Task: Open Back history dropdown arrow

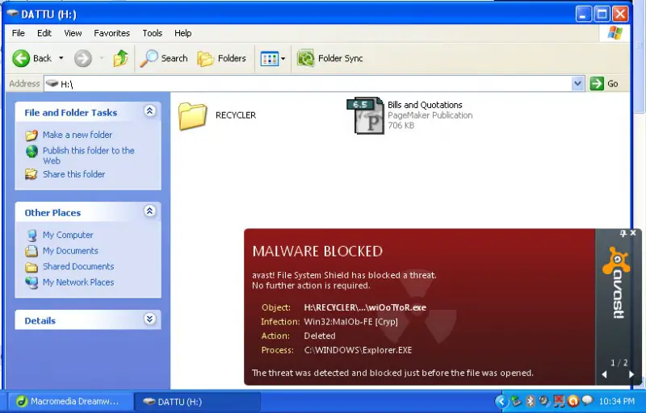Action: click(x=61, y=58)
